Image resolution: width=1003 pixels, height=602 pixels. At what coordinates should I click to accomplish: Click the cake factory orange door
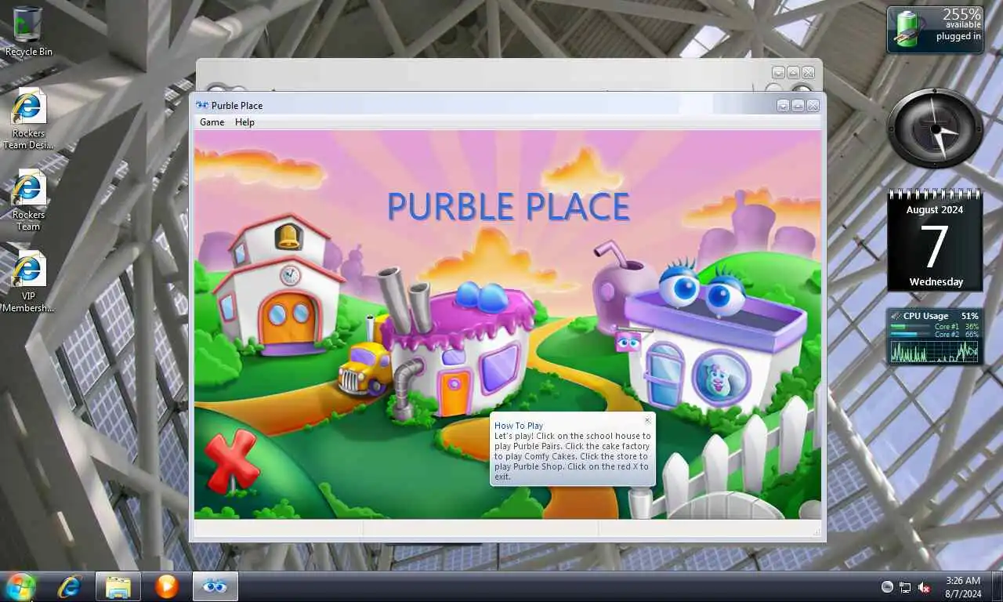coord(454,392)
